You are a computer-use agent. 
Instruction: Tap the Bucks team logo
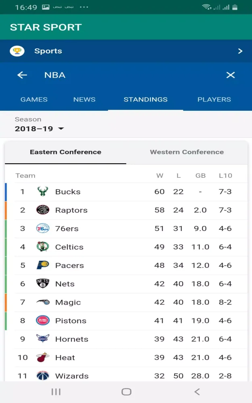pyautogui.click(x=42, y=191)
